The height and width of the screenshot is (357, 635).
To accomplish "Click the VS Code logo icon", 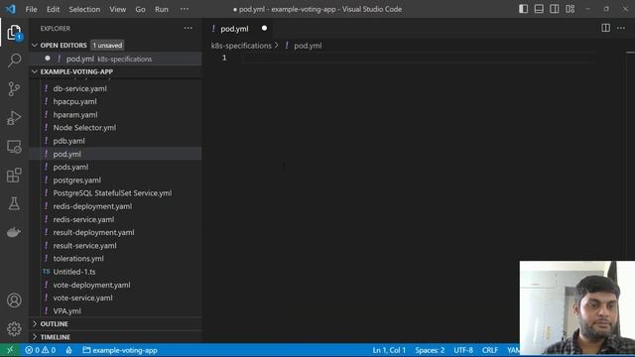I will pos(11,9).
